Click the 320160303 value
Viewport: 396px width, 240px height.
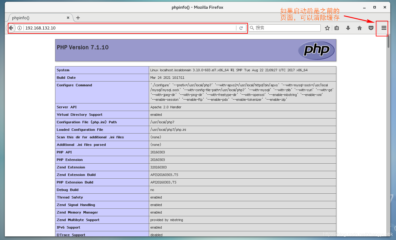pyautogui.click(x=158, y=167)
